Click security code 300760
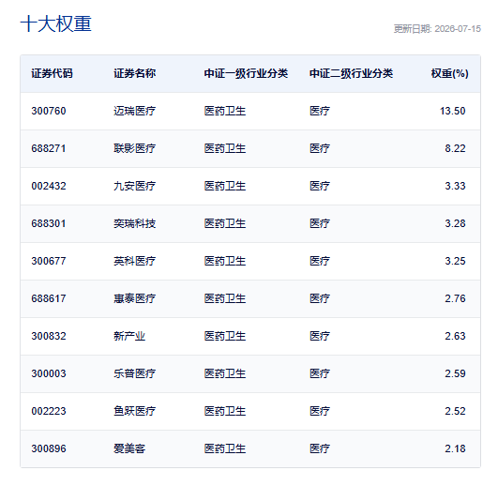This screenshot has width=498, height=486. pos(49,111)
